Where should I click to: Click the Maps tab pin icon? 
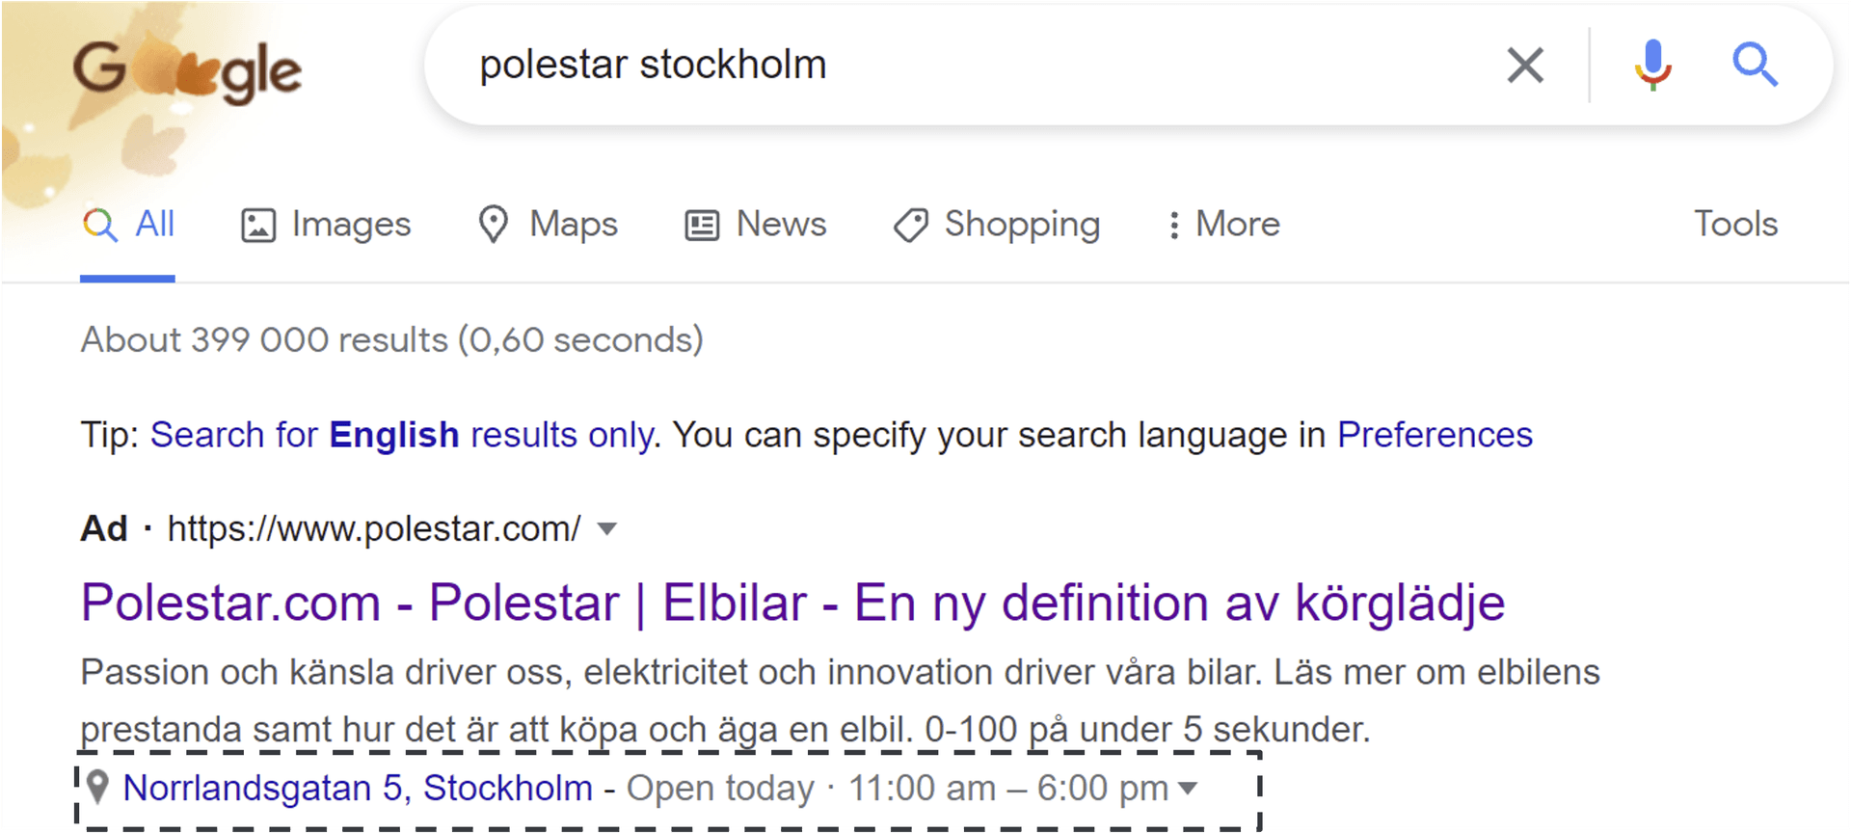click(x=493, y=225)
